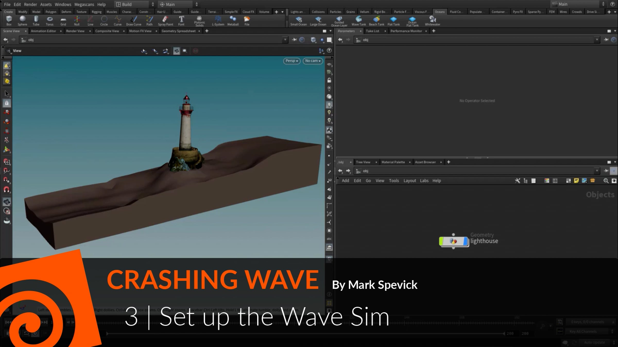Screen dimensions: 618x347
Task: Select the Sphere shelf tool
Action: [22, 21]
